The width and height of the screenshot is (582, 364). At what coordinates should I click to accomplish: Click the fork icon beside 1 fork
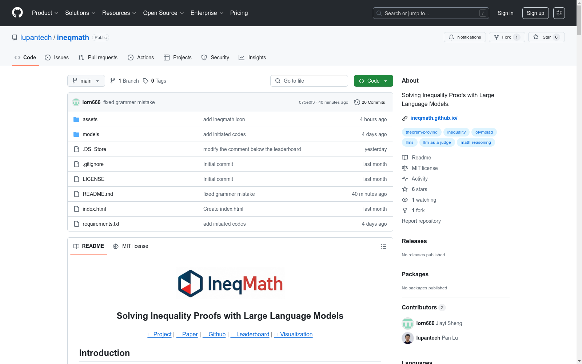tap(405, 210)
